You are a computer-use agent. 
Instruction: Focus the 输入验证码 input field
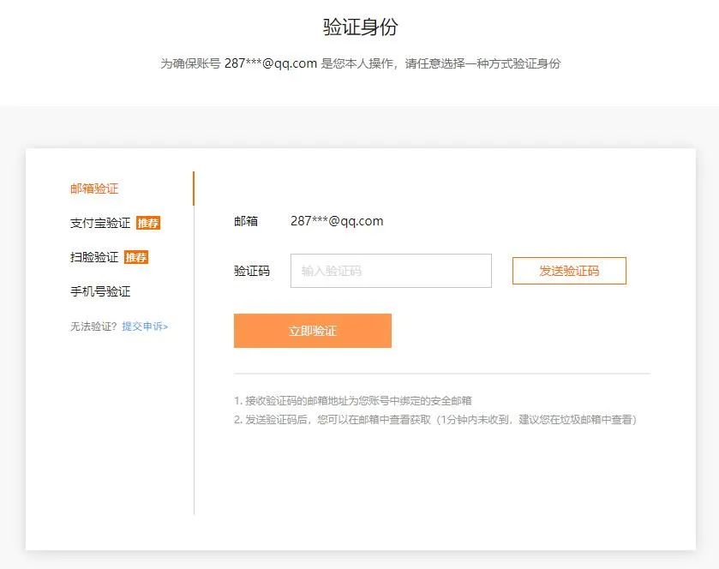click(391, 271)
